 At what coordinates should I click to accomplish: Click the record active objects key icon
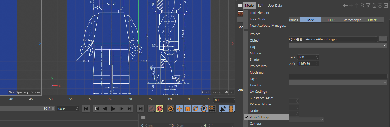point(151,109)
